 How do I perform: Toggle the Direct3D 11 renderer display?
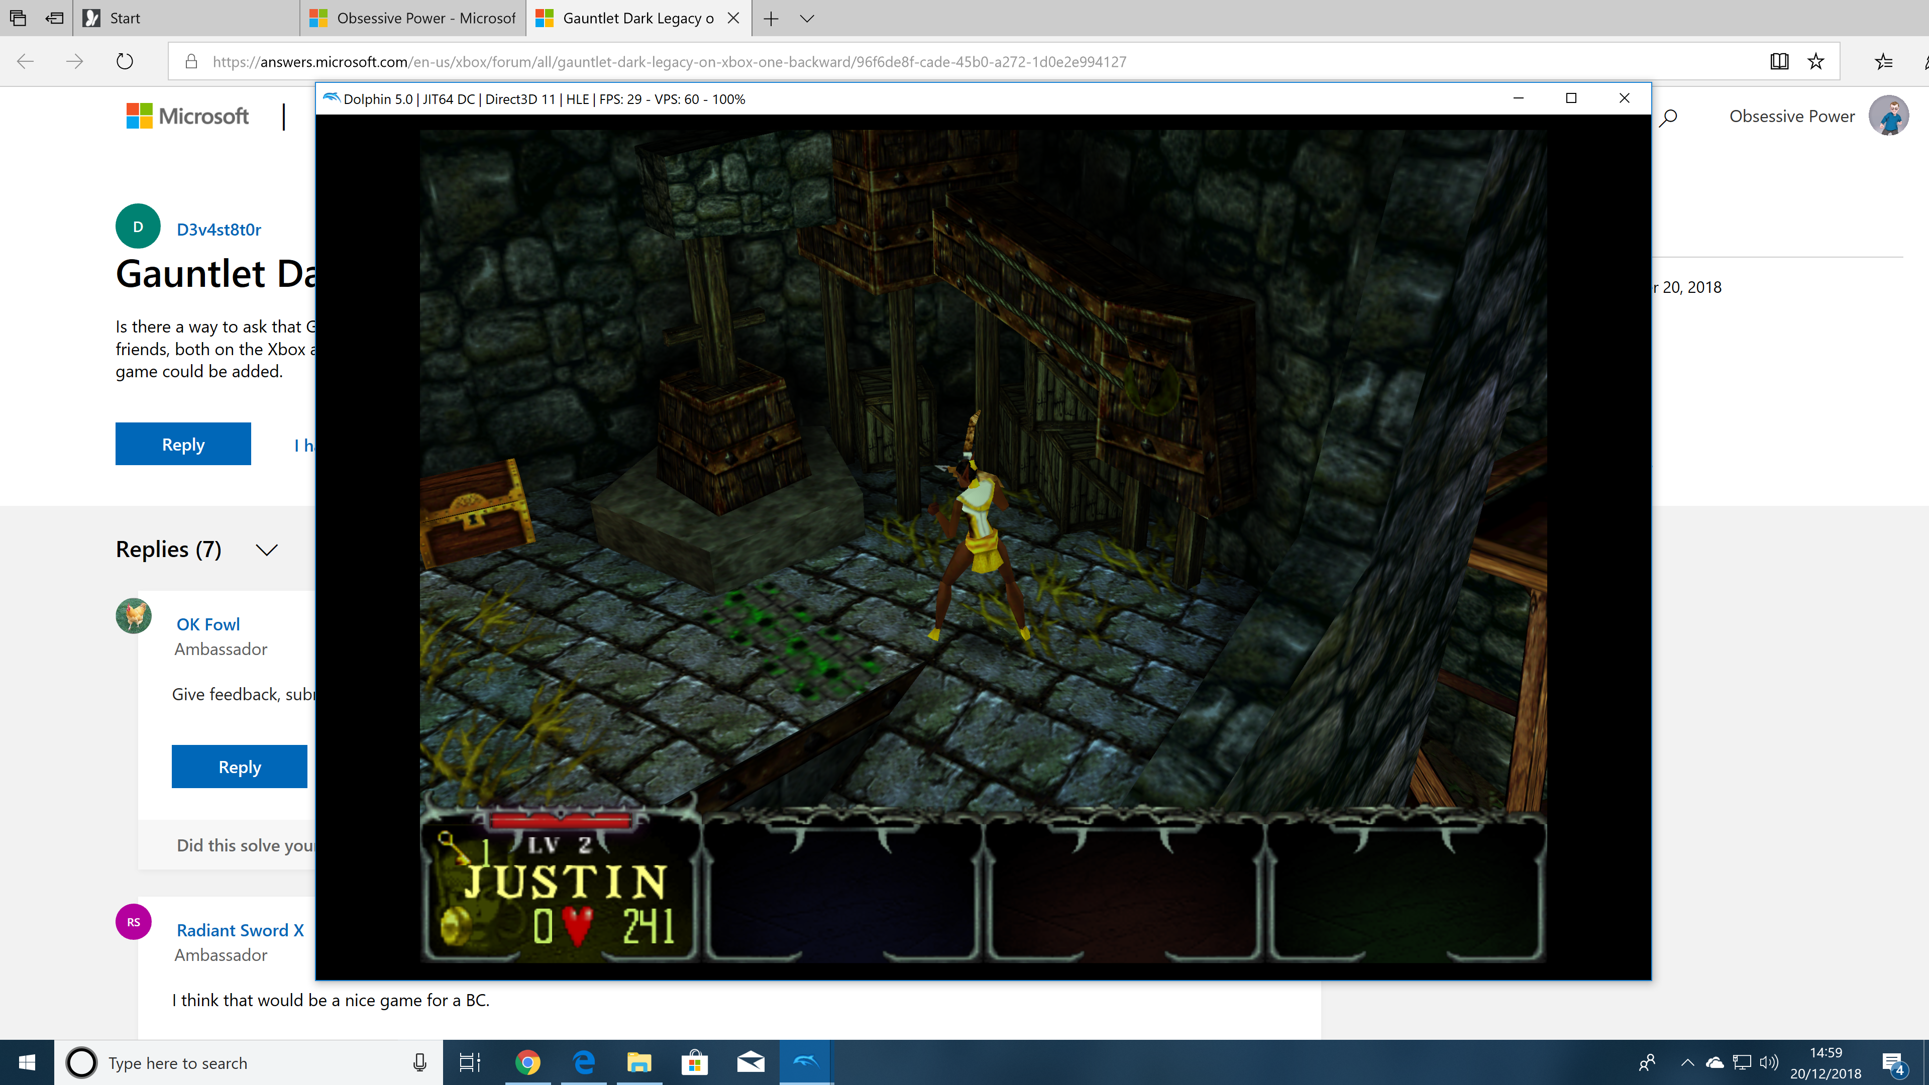pos(518,98)
